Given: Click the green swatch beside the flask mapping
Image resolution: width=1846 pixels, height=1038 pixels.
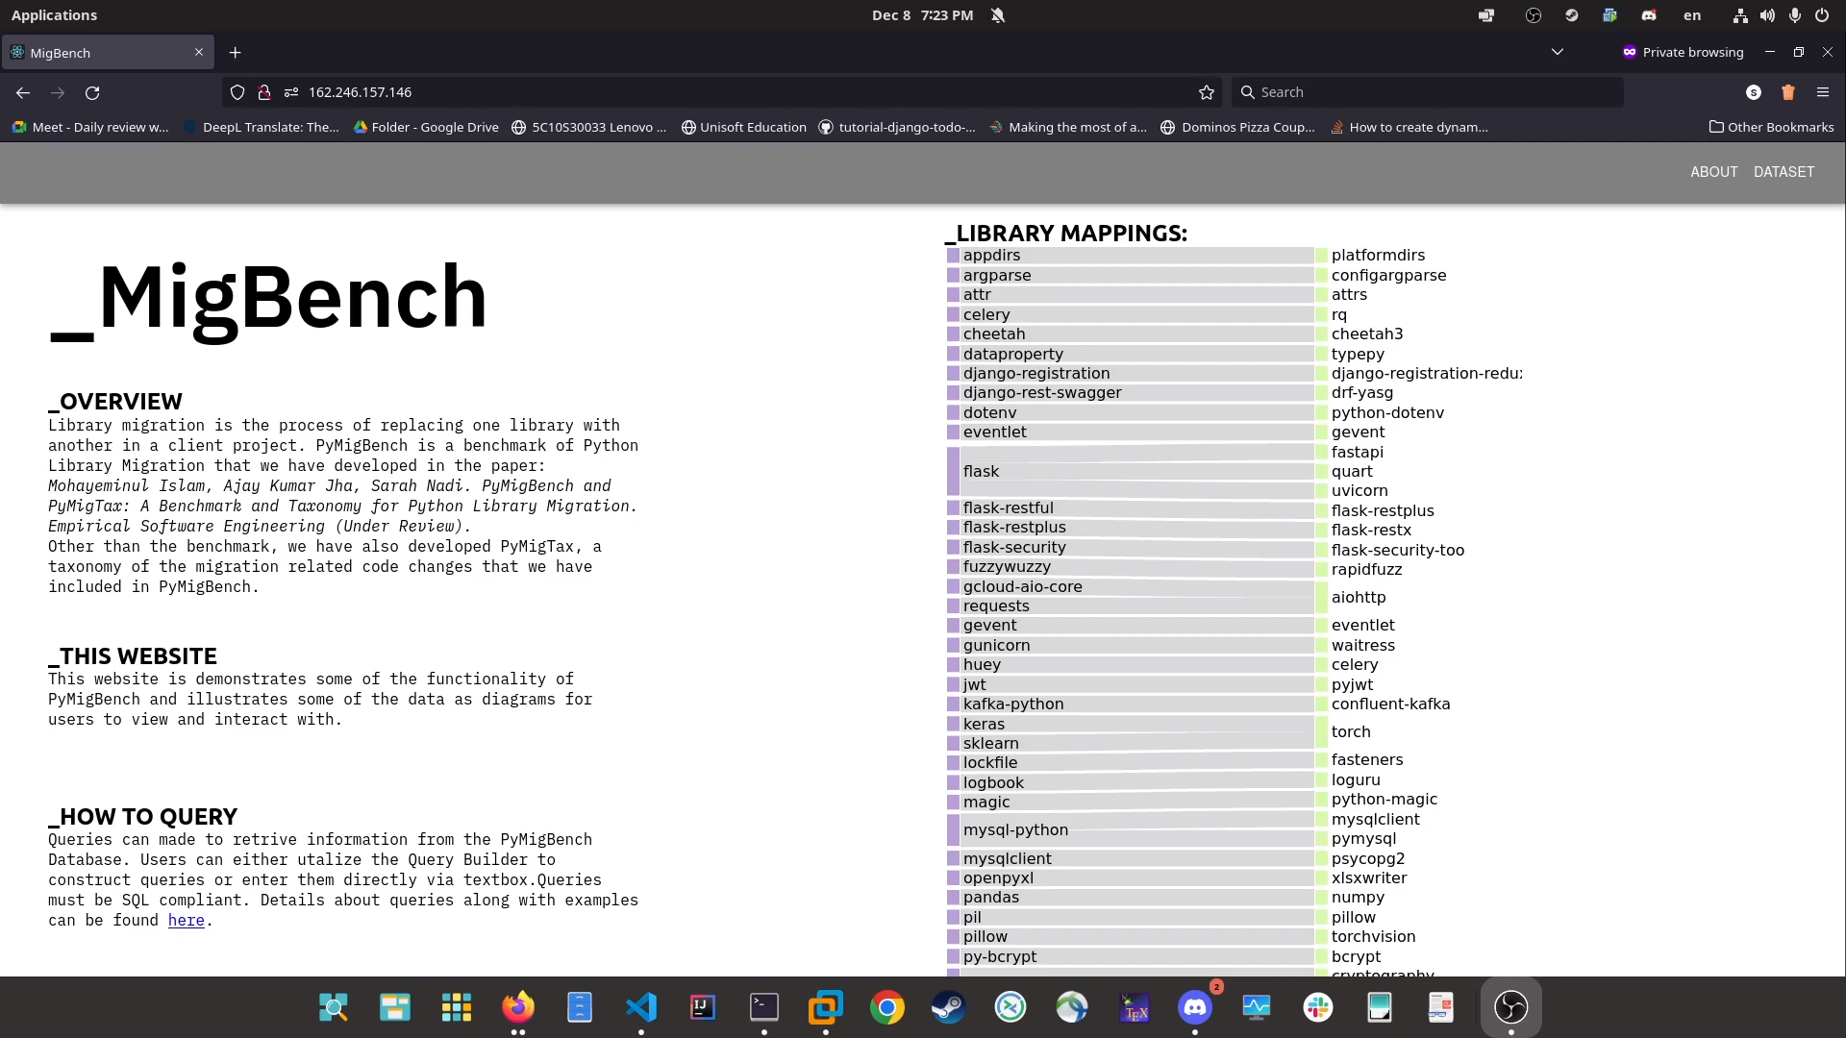Looking at the screenshot, I should tap(1322, 471).
